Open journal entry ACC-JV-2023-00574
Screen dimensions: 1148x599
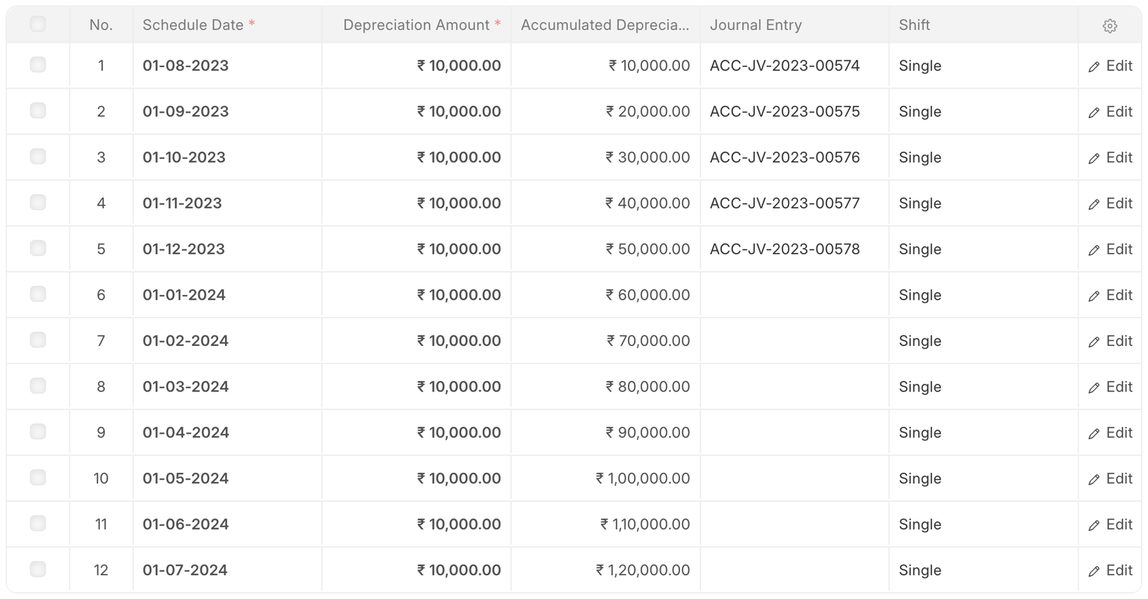[785, 66]
